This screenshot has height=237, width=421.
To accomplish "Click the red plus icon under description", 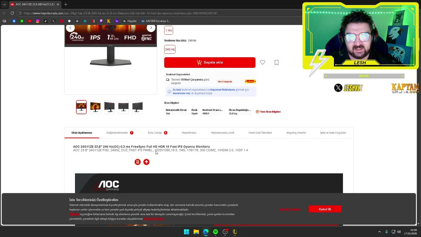I will (146, 162).
